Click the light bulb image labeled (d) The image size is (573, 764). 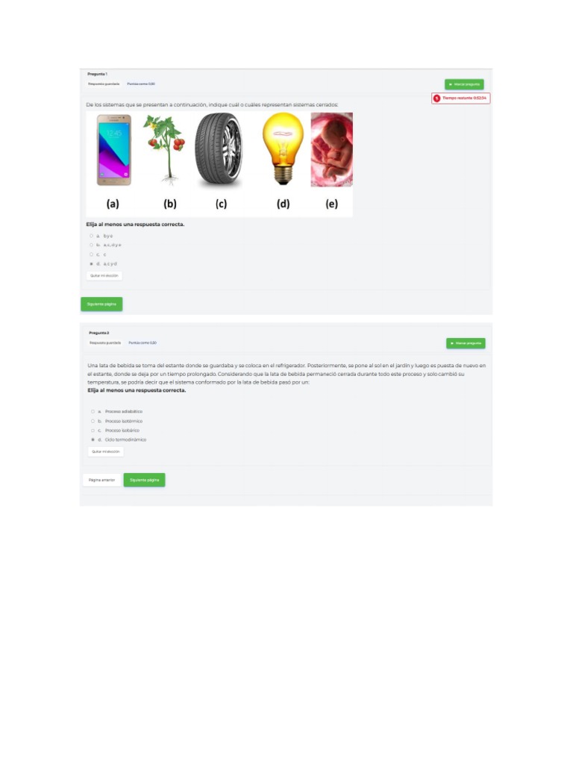click(x=283, y=149)
